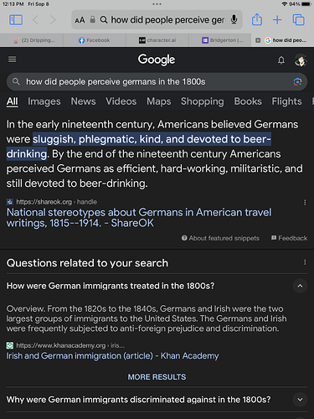Image resolution: width=314 pixels, height=419 pixels.
Task: Switch to the Facebook browser tab
Action: [95, 40]
